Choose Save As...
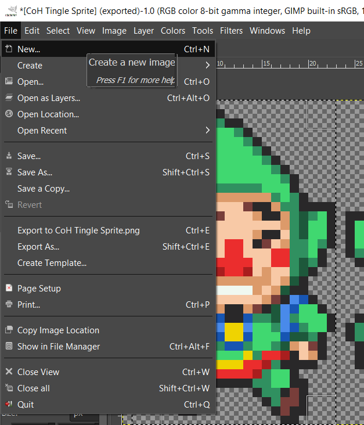This screenshot has width=364, height=425. click(x=109, y=172)
